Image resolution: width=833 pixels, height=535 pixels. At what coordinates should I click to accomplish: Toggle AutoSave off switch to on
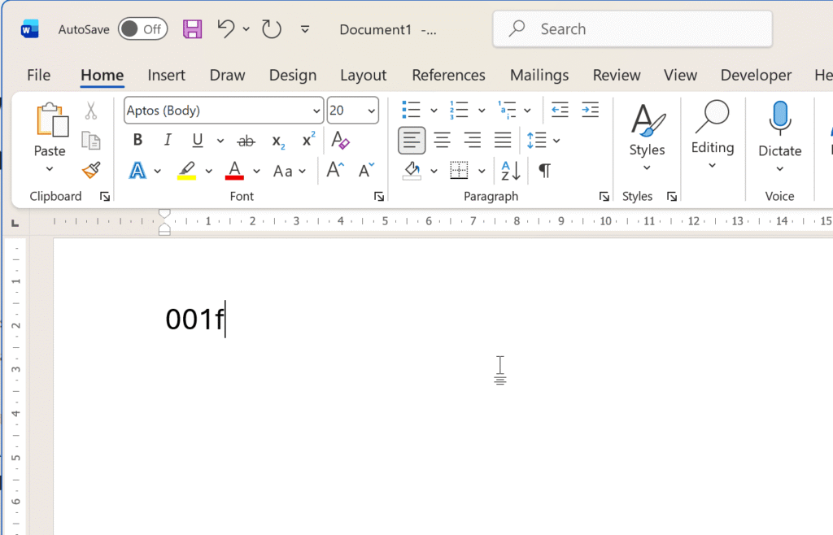coord(142,28)
